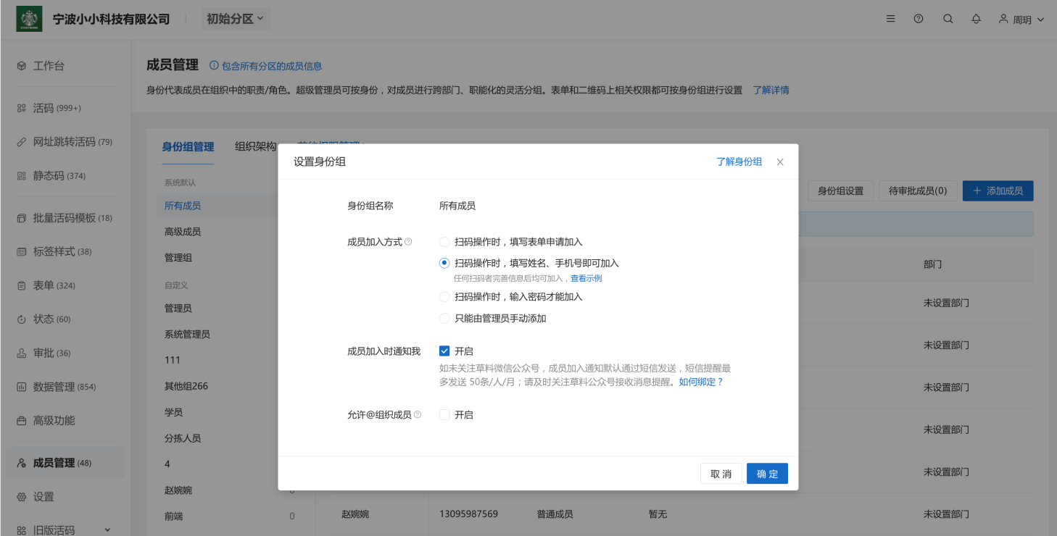Click the search magnifier icon
This screenshot has width=1057, height=536.
948,19
